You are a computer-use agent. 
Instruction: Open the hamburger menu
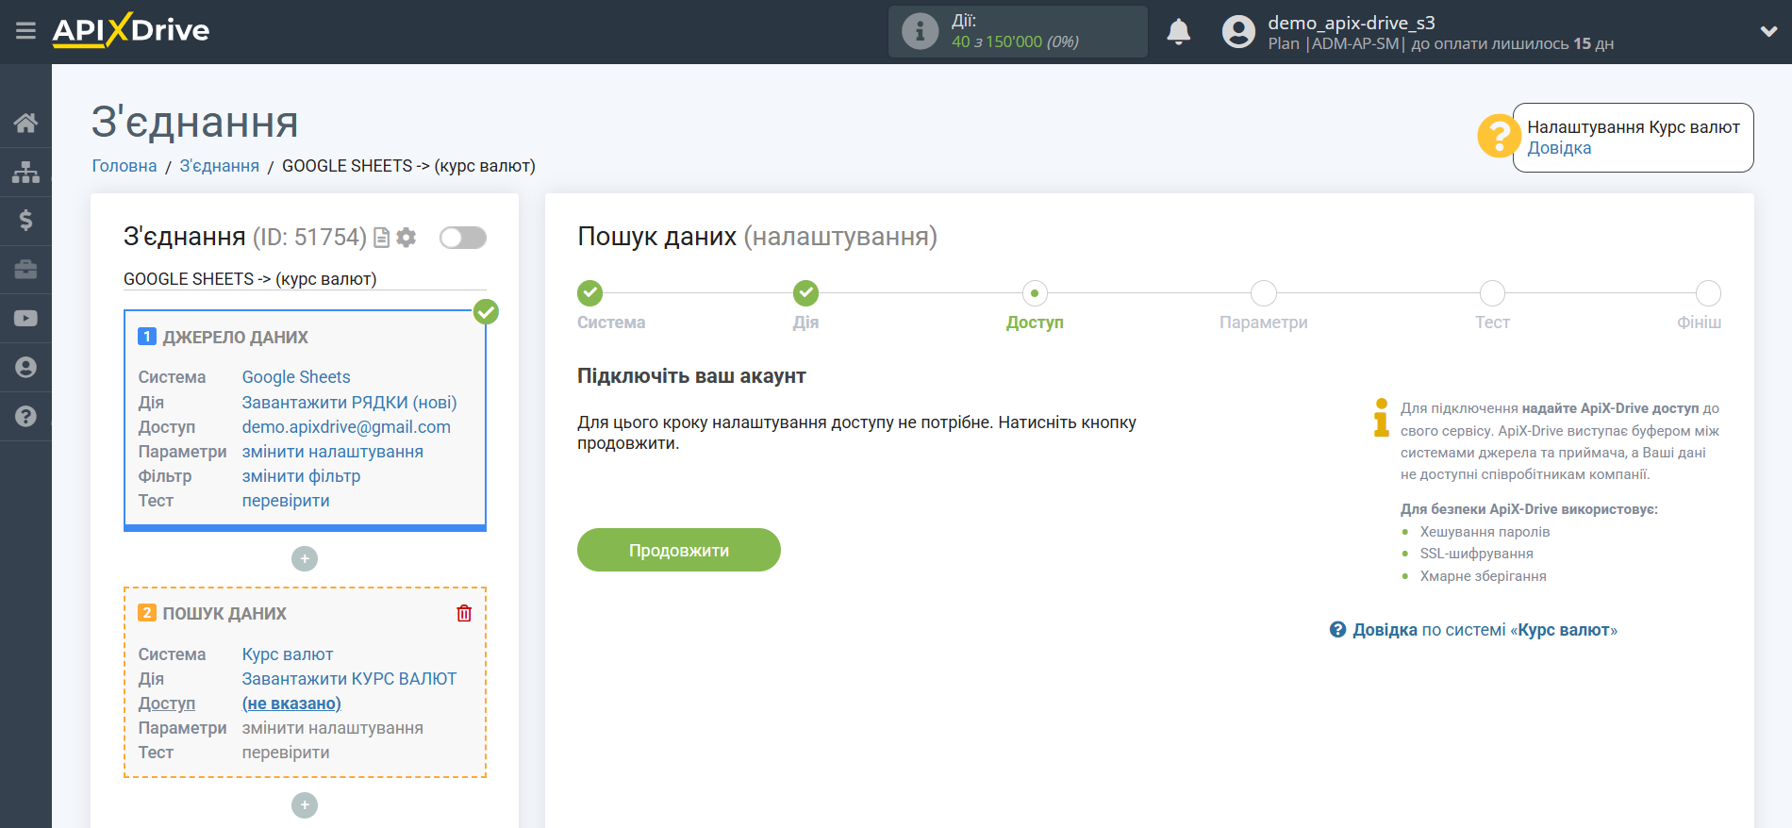[x=25, y=31]
